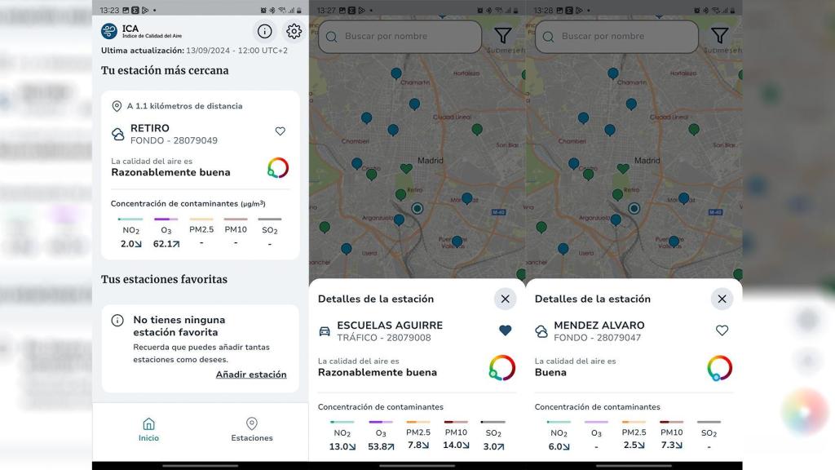
Task: Close the Escuelas Aguirre details panel
Action: click(x=505, y=299)
